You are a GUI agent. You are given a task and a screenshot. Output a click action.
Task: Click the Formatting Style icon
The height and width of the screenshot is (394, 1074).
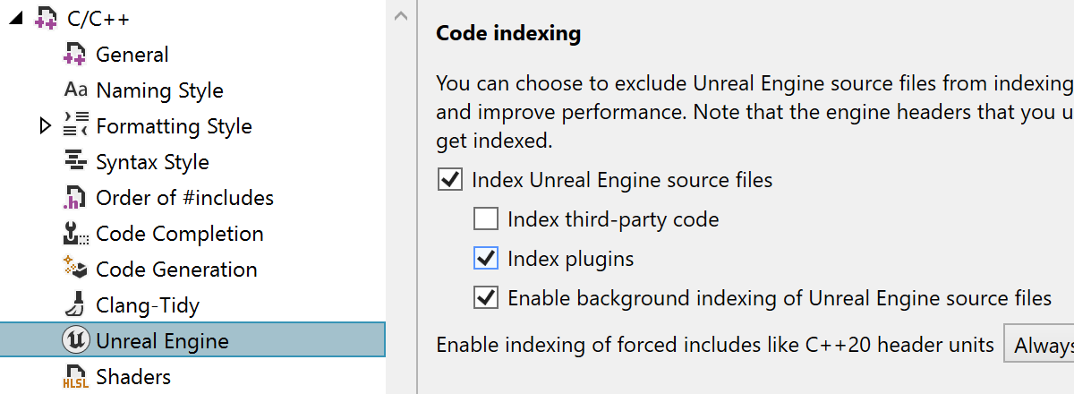[76, 126]
